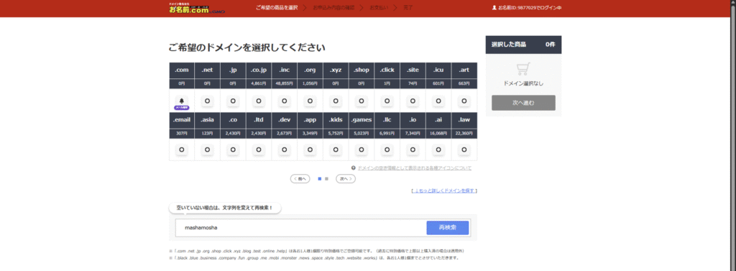Click the help icon beside domain icon info
Viewport: 736px width, 271px height.
click(x=353, y=167)
